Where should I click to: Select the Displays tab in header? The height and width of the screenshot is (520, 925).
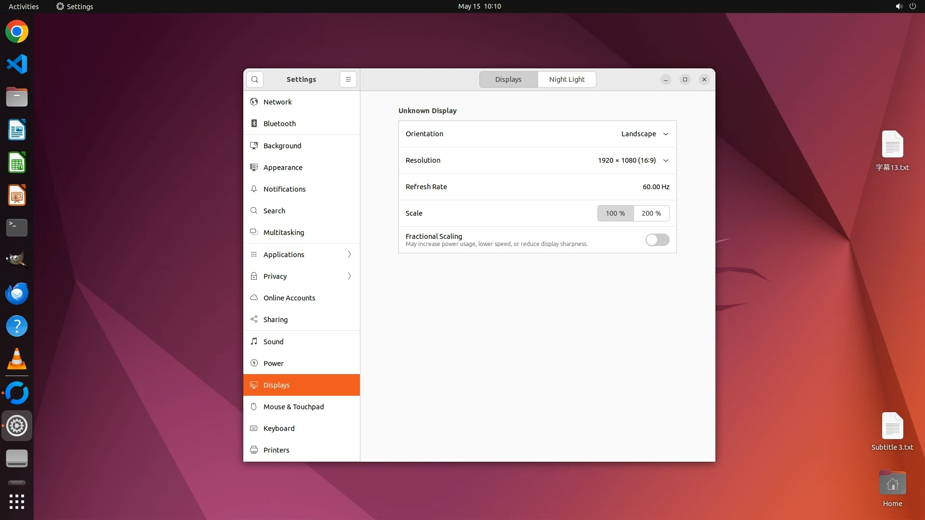(x=508, y=79)
